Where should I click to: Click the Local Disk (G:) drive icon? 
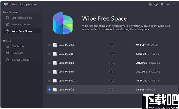55,81
